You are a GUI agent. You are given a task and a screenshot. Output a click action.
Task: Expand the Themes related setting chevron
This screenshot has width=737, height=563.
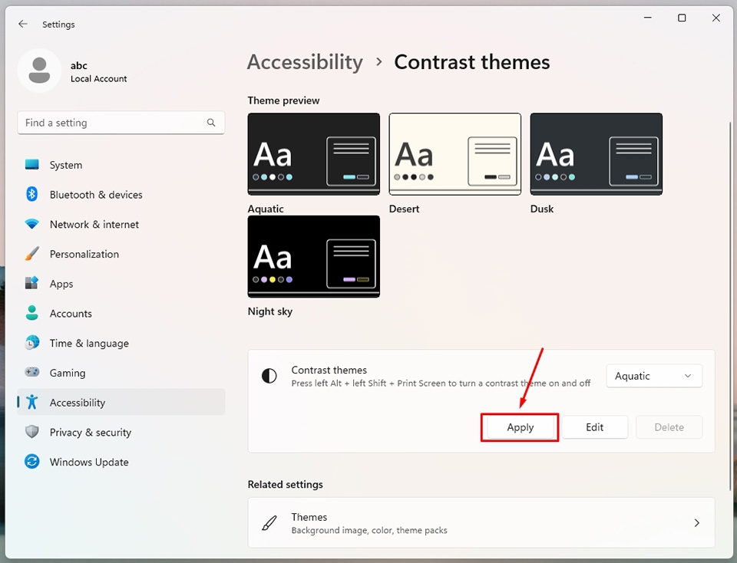(x=696, y=523)
